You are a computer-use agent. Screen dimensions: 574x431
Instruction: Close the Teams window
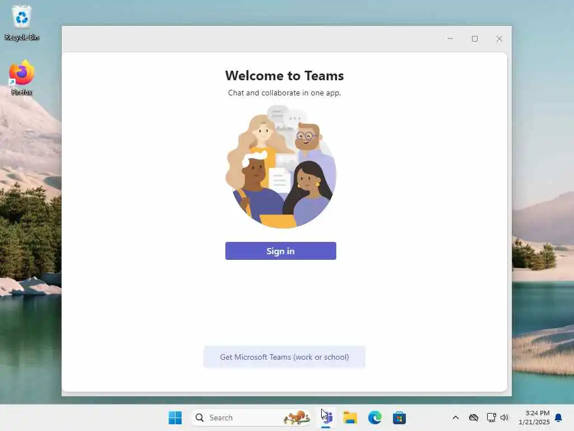coord(499,39)
